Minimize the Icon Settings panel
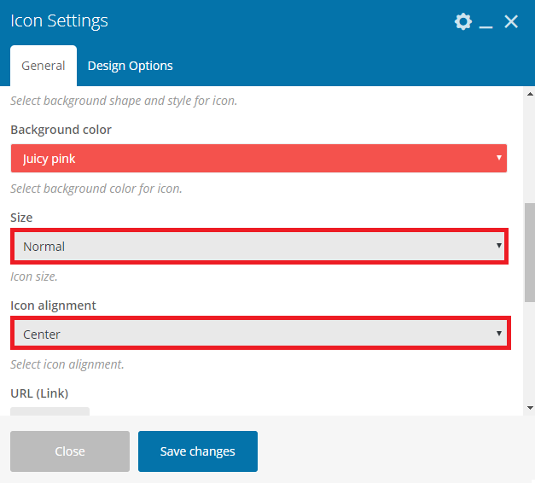Image resolution: width=535 pixels, height=483 pixels. tap(486, 22)
